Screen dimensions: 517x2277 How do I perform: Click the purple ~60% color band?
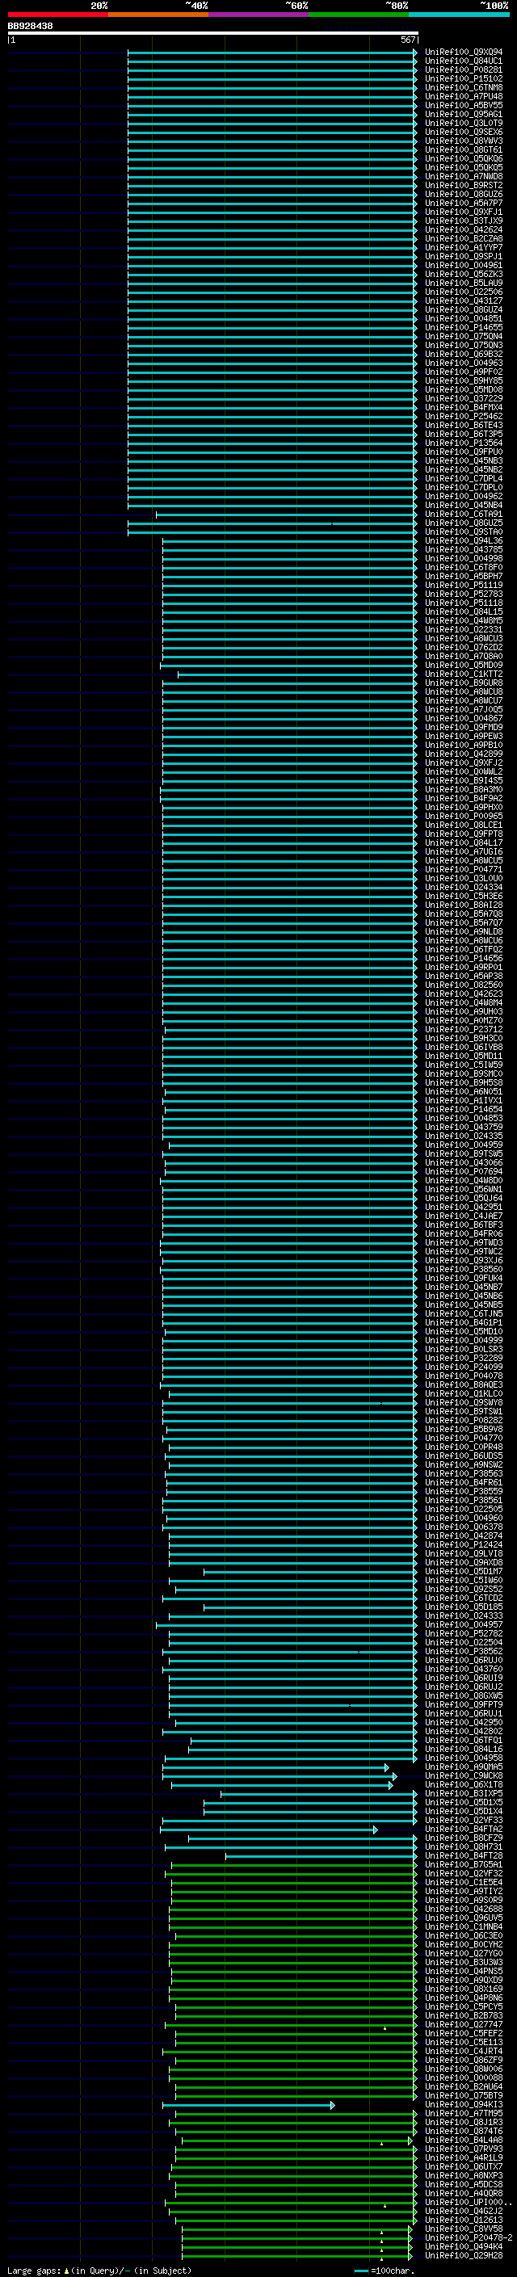pyautogui.click(x=259, y=15)
